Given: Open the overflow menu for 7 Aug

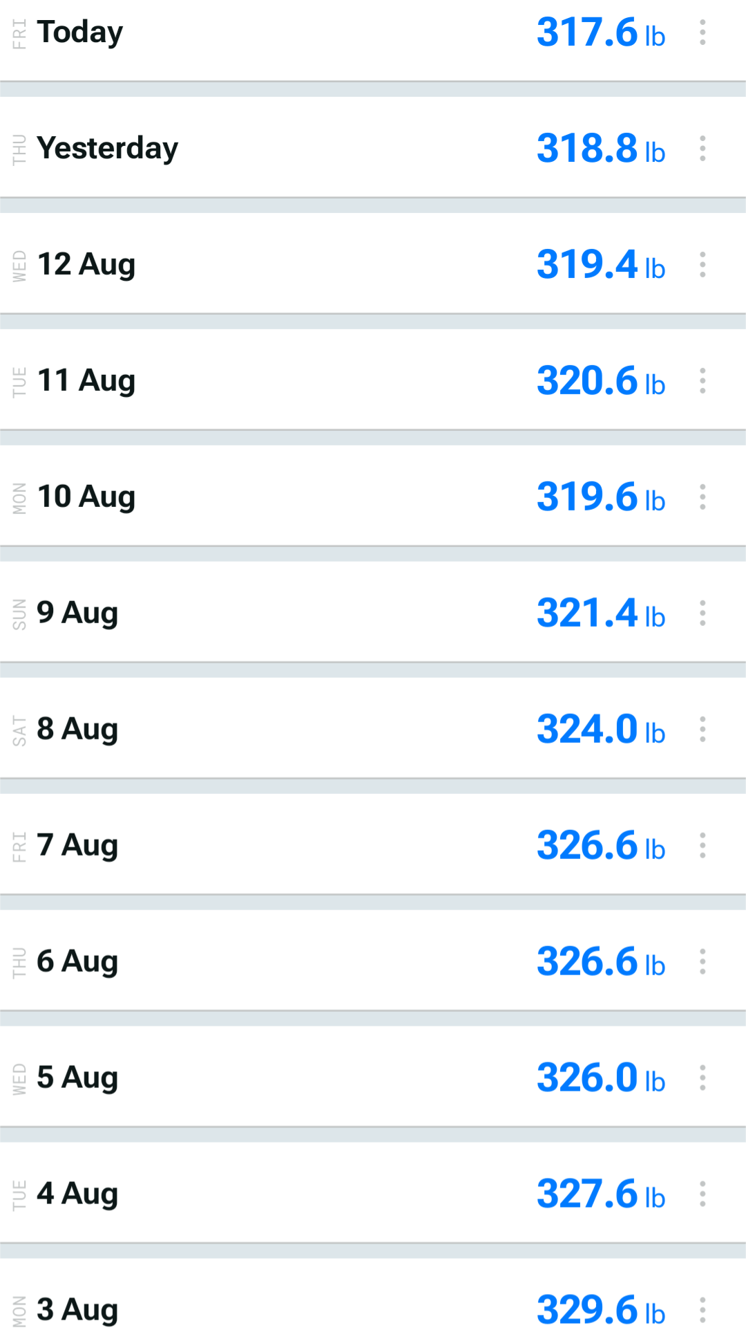Looking at the screenshot, I should tap(702, 846).
